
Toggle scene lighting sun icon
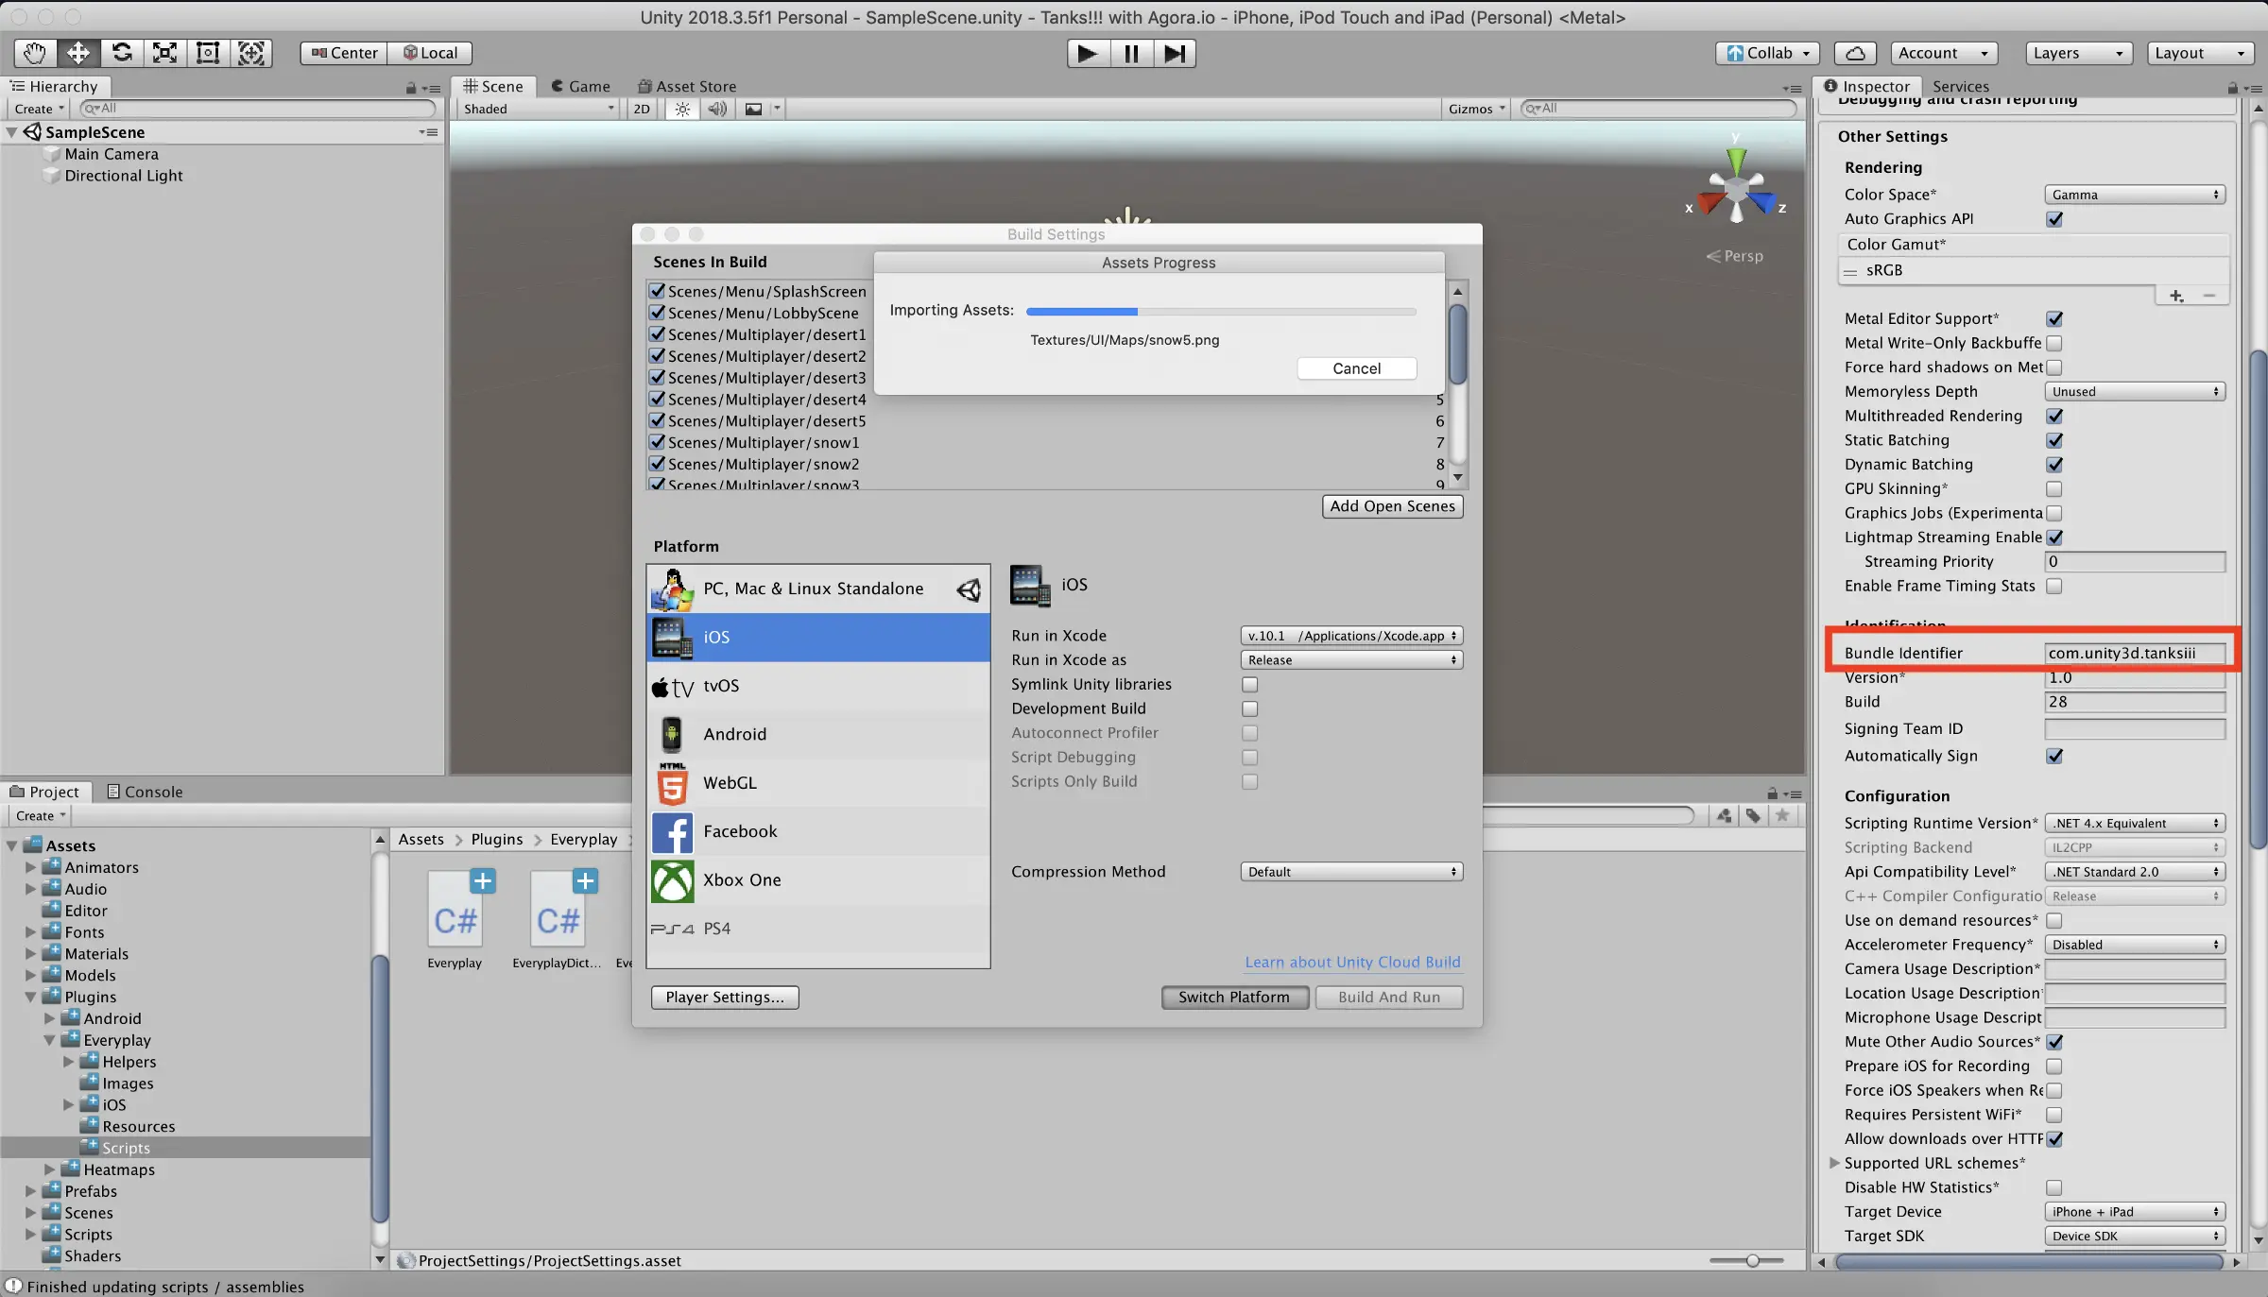tap(682, 109)
